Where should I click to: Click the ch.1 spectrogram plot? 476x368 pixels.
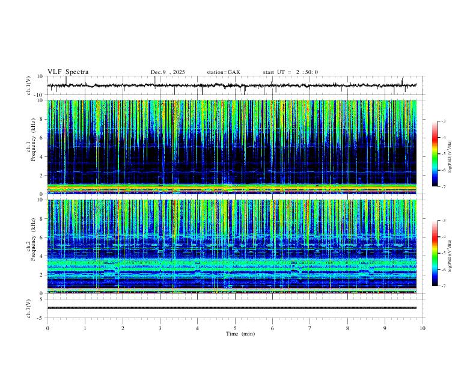click(x=231, y=147)
